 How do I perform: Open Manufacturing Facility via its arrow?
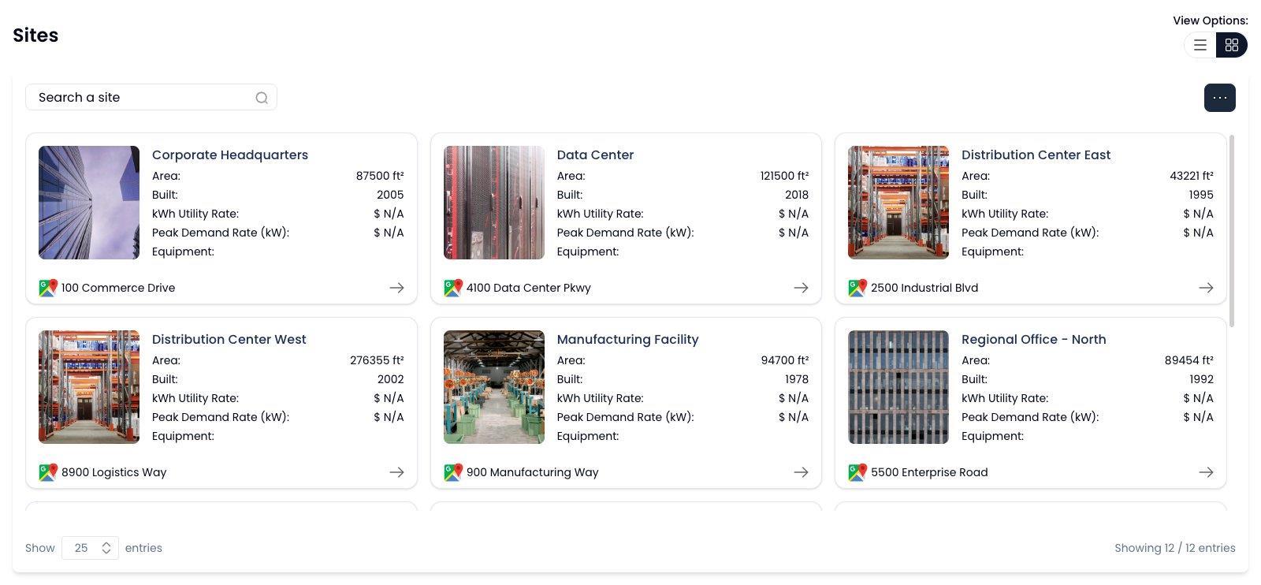[801, 472]
